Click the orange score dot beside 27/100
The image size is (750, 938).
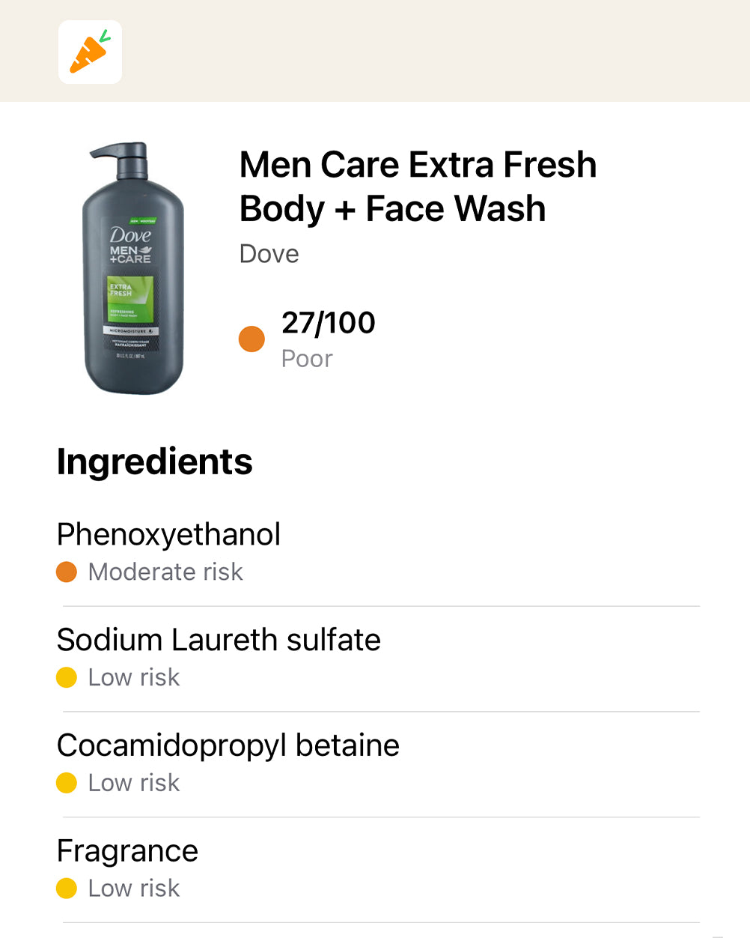pos(251,339)
